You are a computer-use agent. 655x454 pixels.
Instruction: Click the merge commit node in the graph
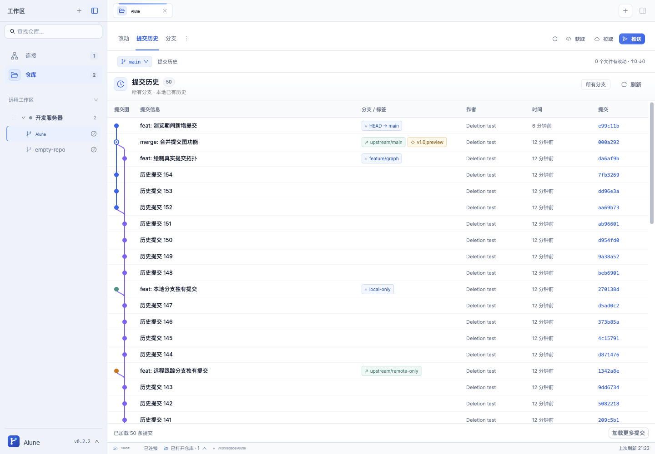click(x=116, y=142)
